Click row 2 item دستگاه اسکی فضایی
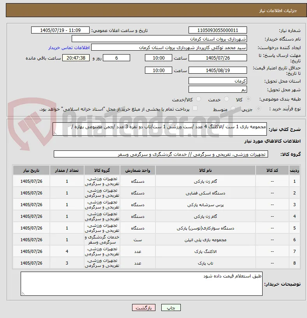 pyautogui.click(x=205, y=193)
